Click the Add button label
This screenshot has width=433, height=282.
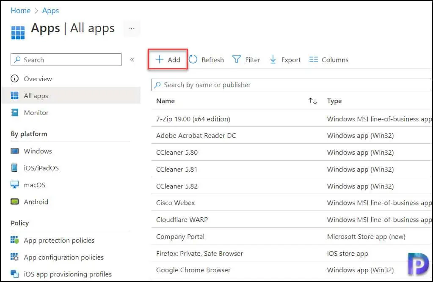point(174,60)
